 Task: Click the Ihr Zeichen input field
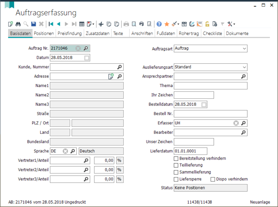(x=194, y=95)
